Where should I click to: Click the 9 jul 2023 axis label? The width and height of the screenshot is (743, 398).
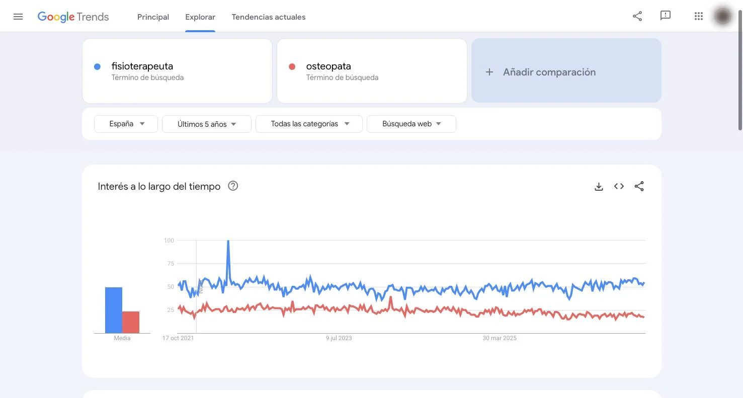pos(339,338)
